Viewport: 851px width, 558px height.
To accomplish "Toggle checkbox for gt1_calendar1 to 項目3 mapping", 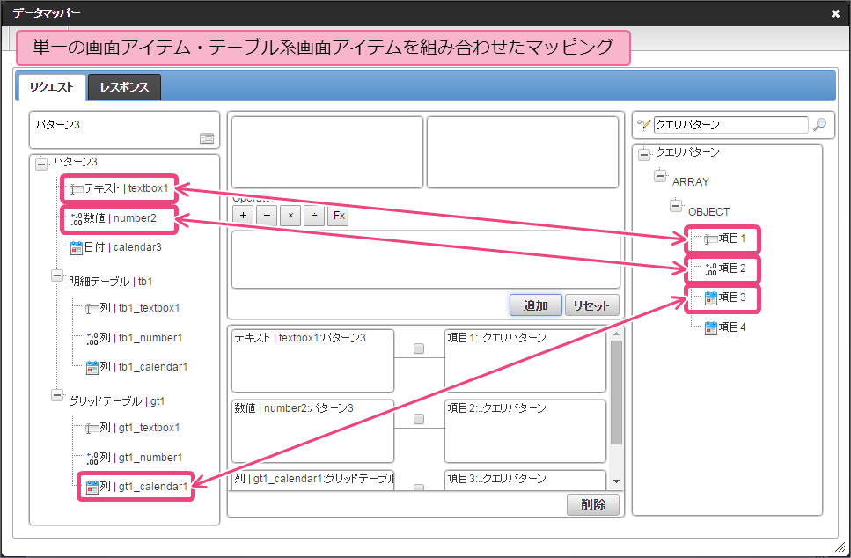I will pyautogui.click(x=419, y=488).
